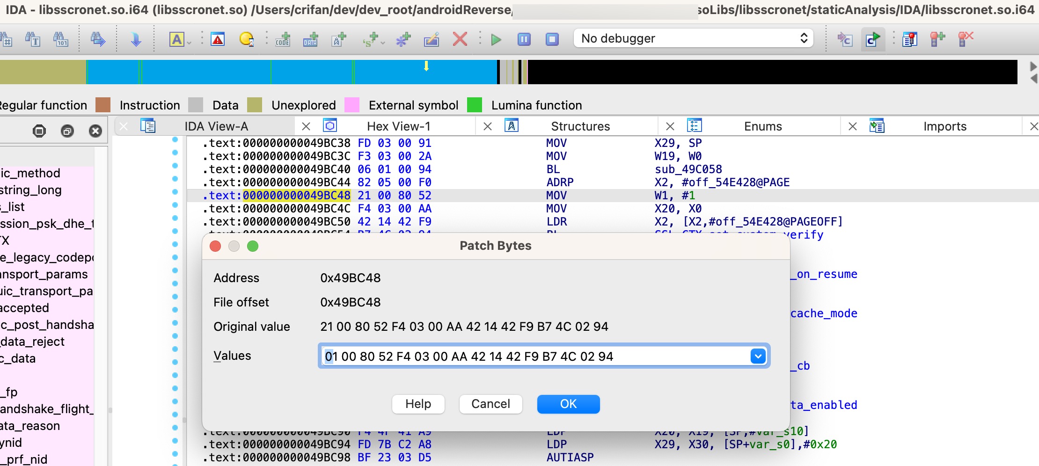Click the 'cache_mode' symbol in disassembly
The image size is (1039, 466).
pyautogui.click(x=824, y=313)
